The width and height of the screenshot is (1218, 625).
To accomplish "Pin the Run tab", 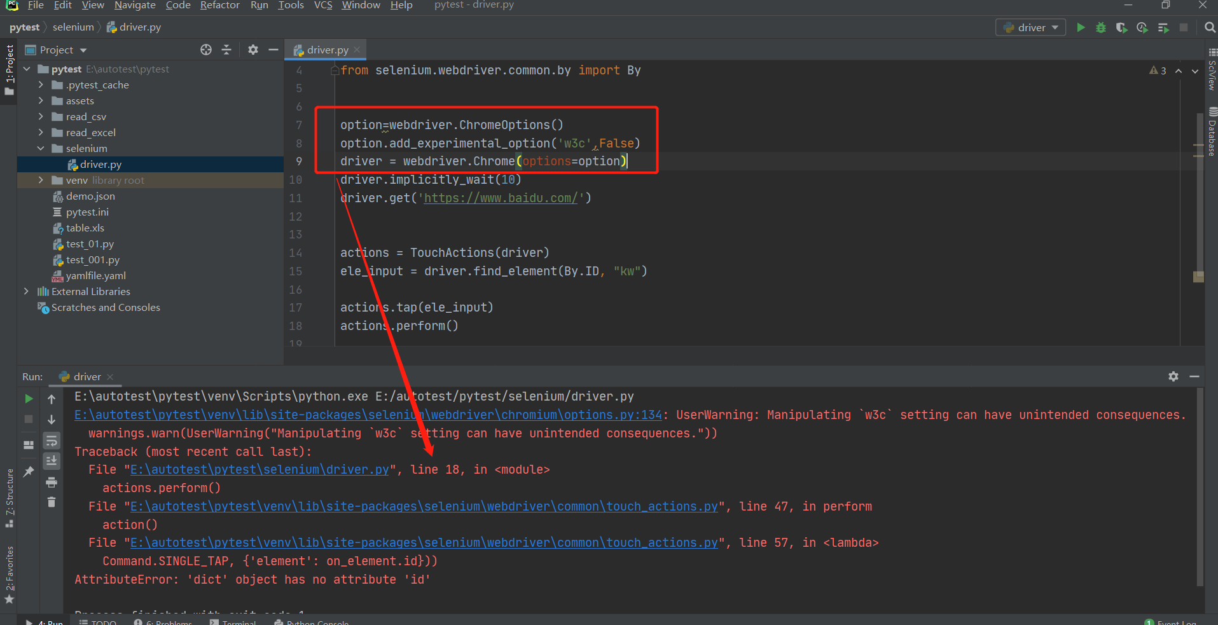I will coord(29,471).
